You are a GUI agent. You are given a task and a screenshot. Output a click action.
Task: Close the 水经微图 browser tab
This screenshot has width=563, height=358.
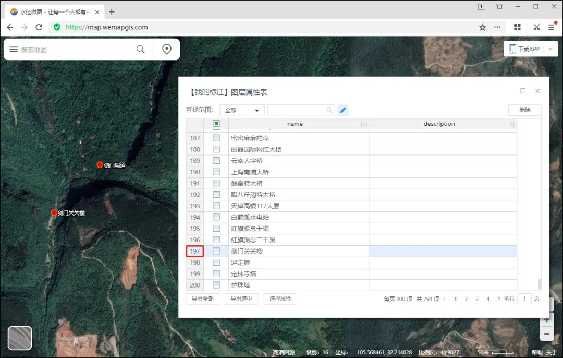[x=97, y=12]
